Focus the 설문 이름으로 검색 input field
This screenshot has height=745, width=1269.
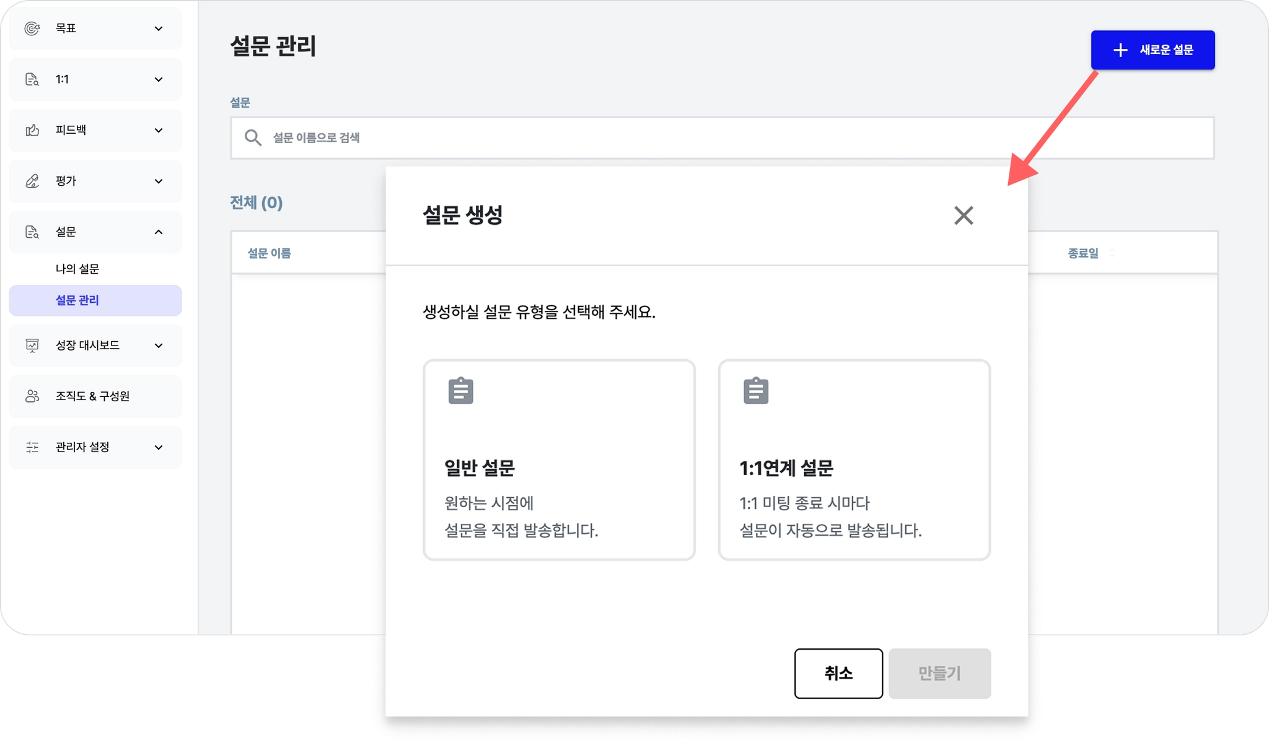click(x=682, y=137)
